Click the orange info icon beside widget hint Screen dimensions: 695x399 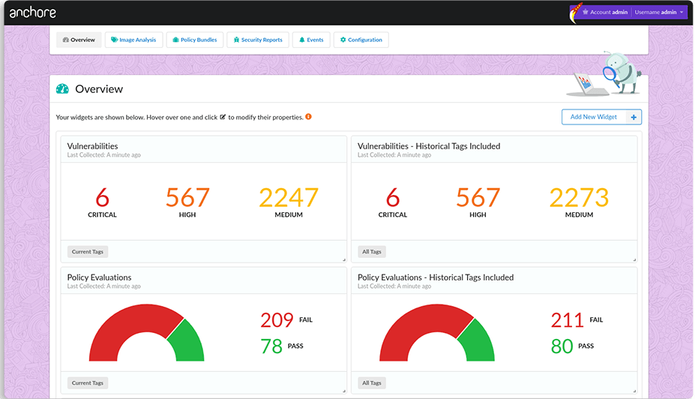[308, 117]
